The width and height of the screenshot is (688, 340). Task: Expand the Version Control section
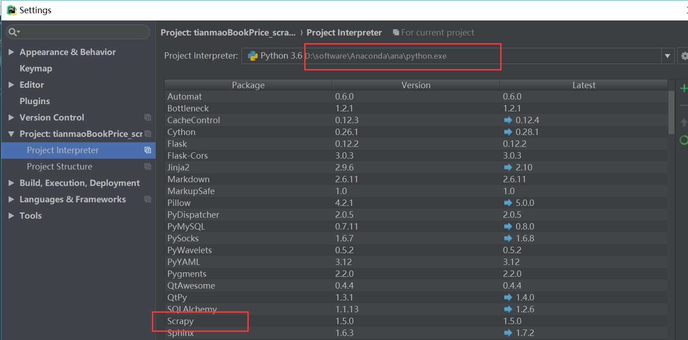tap(11, 117)
